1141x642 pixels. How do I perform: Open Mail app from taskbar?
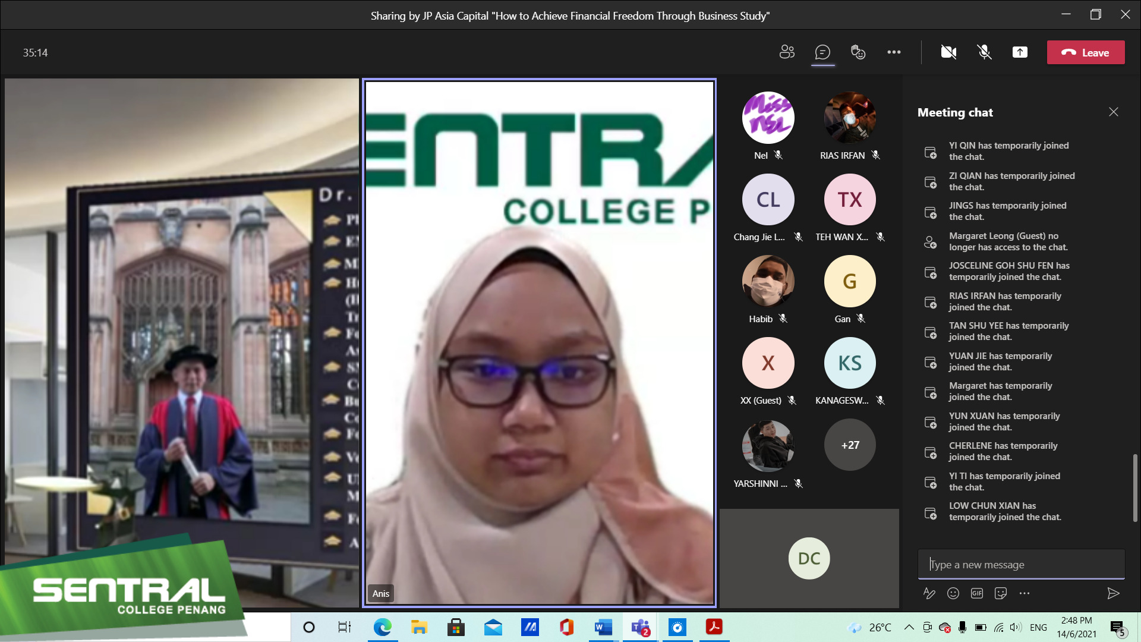[493, 627]
